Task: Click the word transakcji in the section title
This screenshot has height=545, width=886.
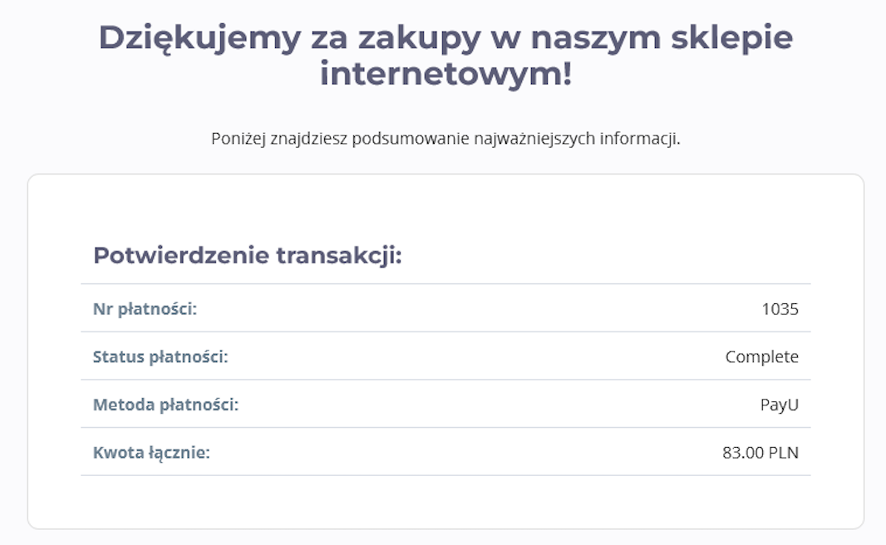Action: 339,257
